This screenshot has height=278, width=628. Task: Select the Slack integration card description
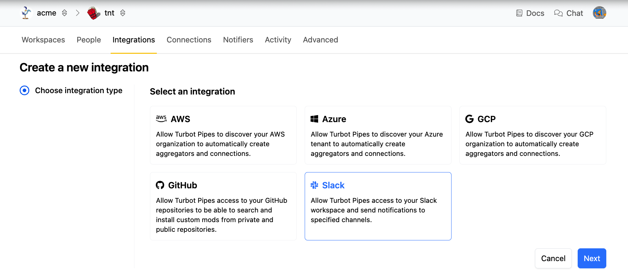click(x=374, y=210)
